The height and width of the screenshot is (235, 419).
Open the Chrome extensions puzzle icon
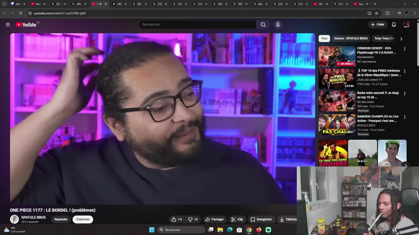(388, 13)
